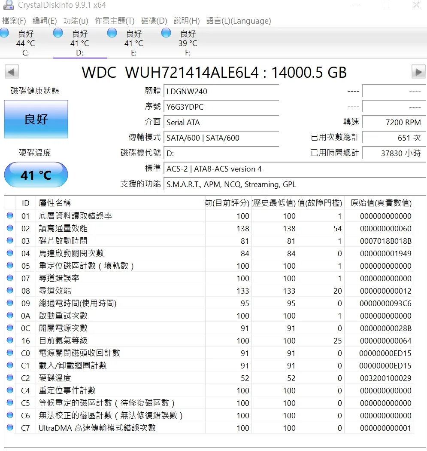Select the 重定位磁區計數（壞軌數）row

pyautogui.click(x=209, y=266)
